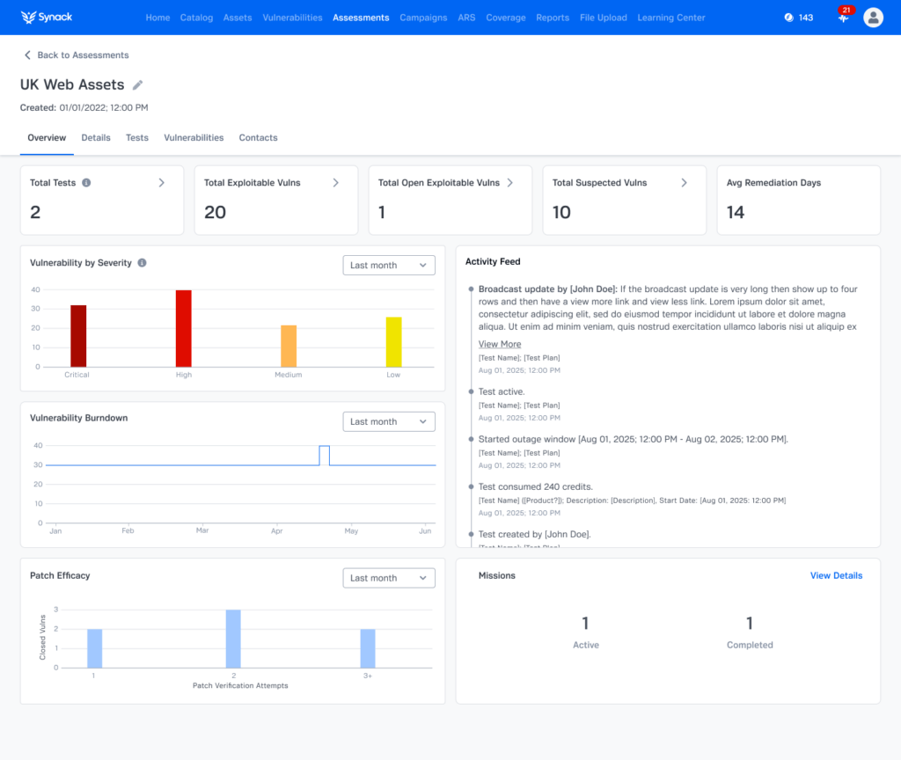Click the View Details link in Missions
The image size is (901, 760).
pos(836,575)
